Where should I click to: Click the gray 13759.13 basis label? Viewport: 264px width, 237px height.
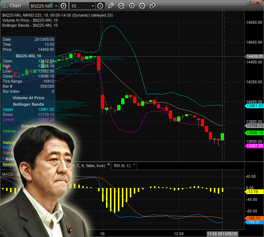point(254,126)
